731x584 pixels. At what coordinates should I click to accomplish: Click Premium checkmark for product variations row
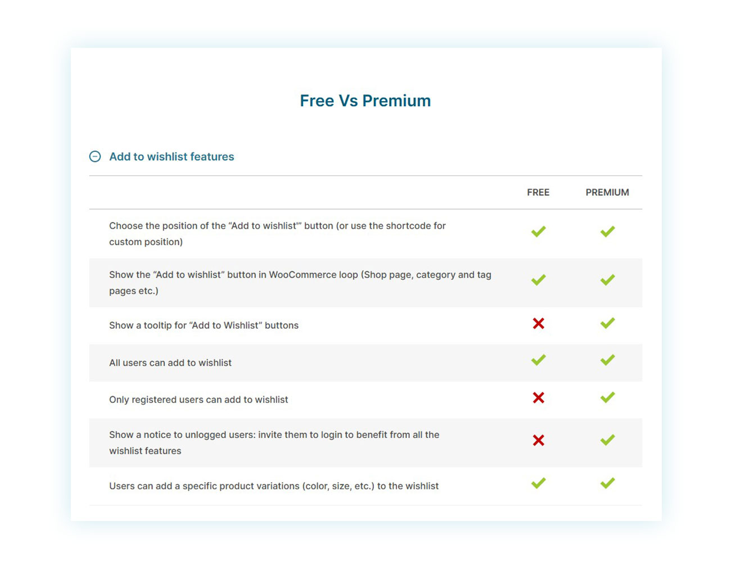click(x=607, y=483)
